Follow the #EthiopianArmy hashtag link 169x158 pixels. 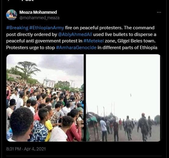tap(47, 28)
